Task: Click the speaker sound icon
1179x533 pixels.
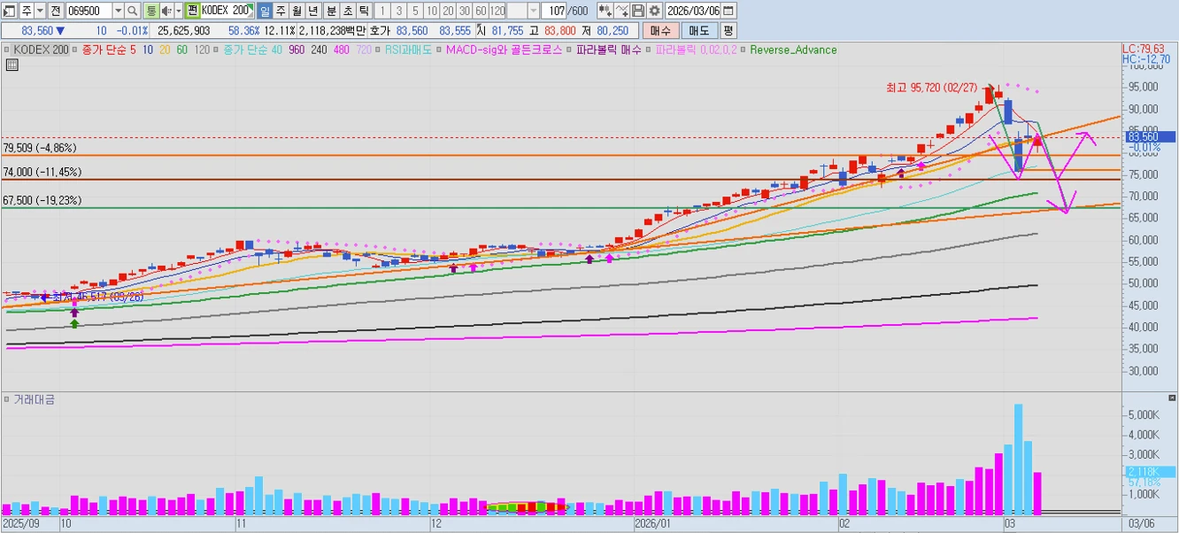Action: [166, 11]
